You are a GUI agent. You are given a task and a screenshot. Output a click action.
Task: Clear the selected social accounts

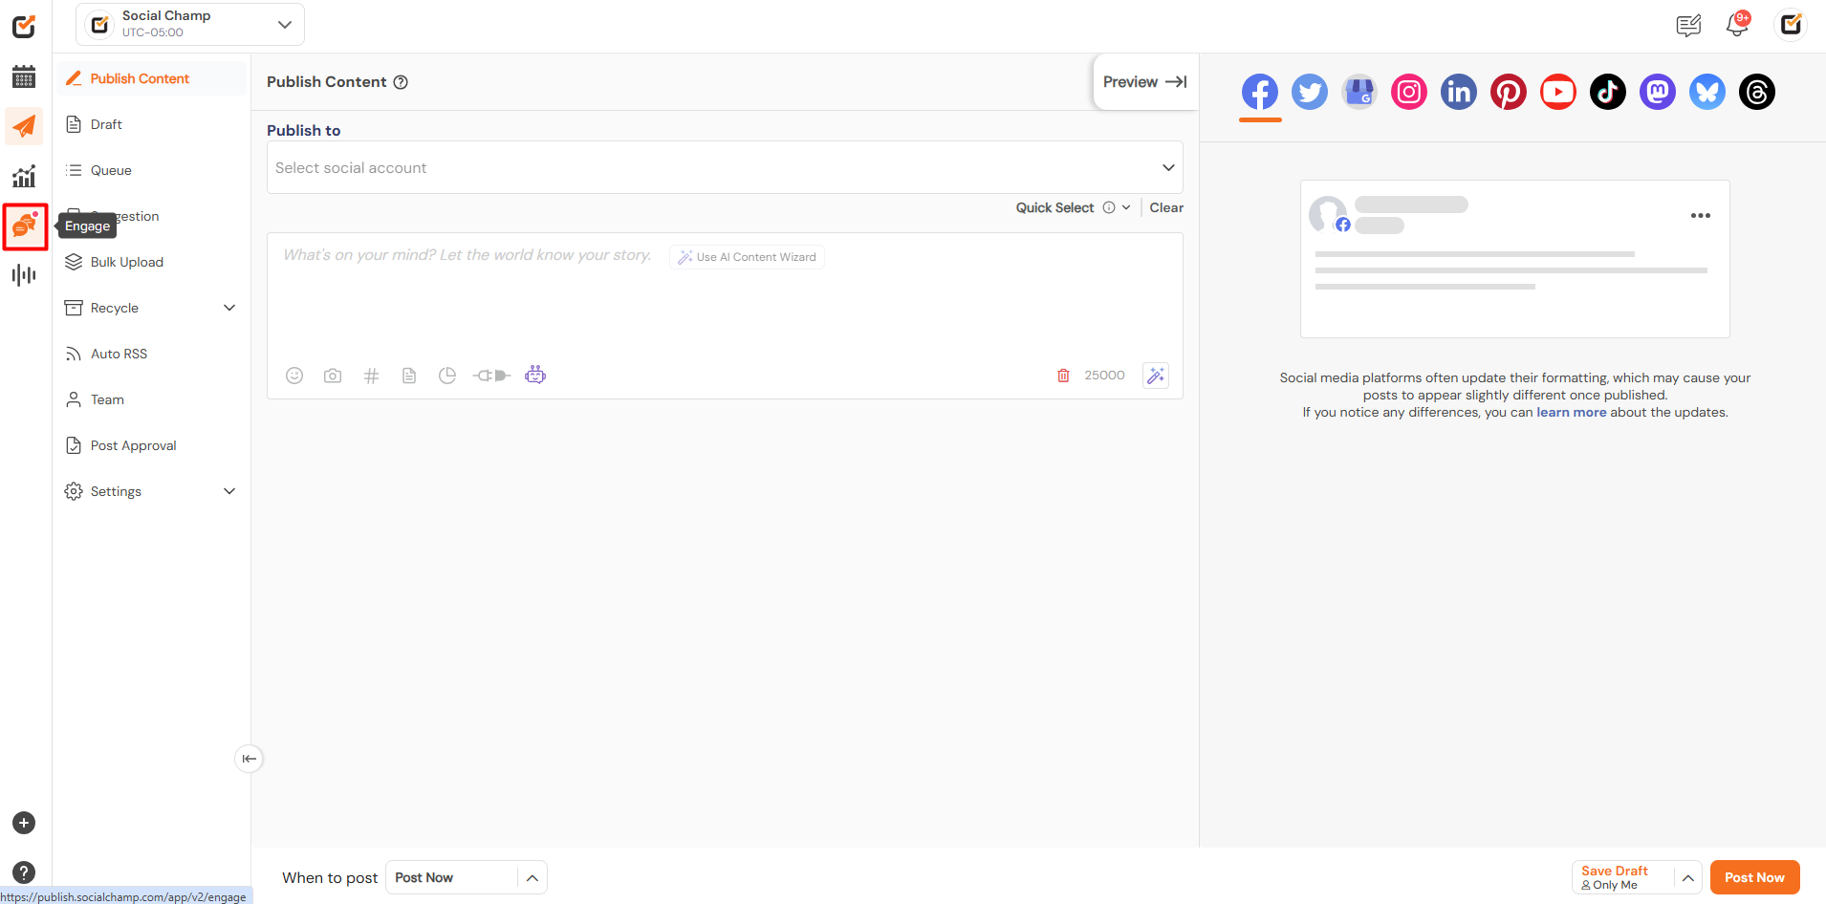(x=1166, y=207)
